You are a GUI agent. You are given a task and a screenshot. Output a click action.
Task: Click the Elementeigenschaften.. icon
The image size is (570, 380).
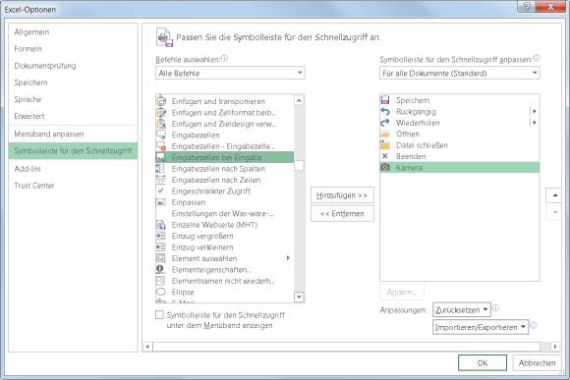(x=160, y=270)
